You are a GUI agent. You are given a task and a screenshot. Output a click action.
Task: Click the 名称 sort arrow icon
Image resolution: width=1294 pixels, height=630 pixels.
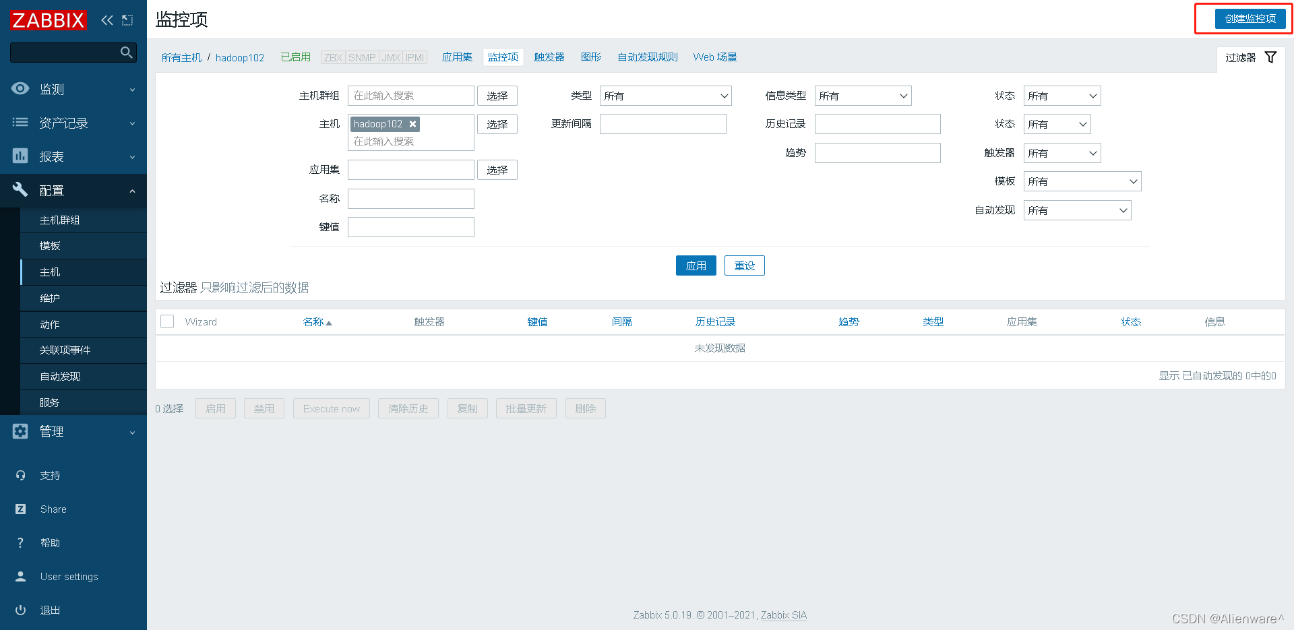click(x=329, y=323)
